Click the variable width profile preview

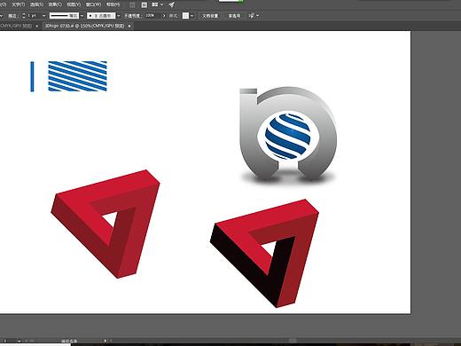coord(64,15)
